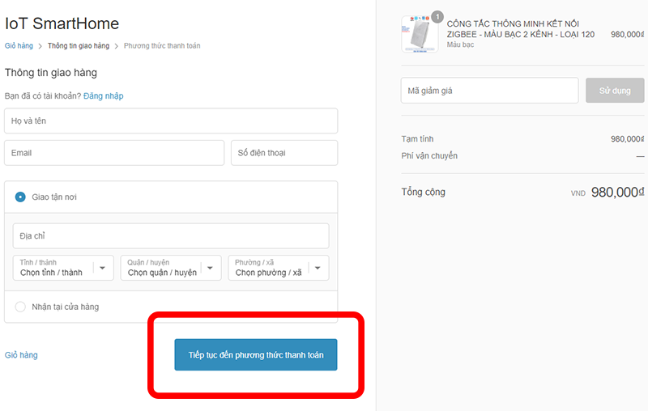Go to the Phương thức thanh toán breadcrumb step
648x411 pixels.
[x=162, y=46]
